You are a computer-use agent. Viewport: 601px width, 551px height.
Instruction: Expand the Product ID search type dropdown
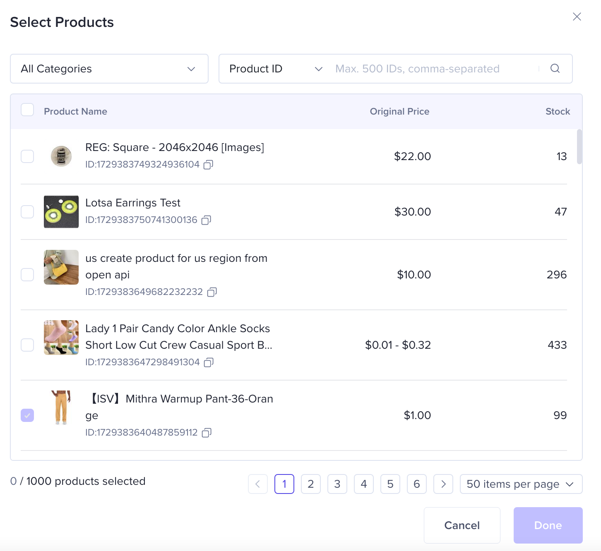pos(276,69)
